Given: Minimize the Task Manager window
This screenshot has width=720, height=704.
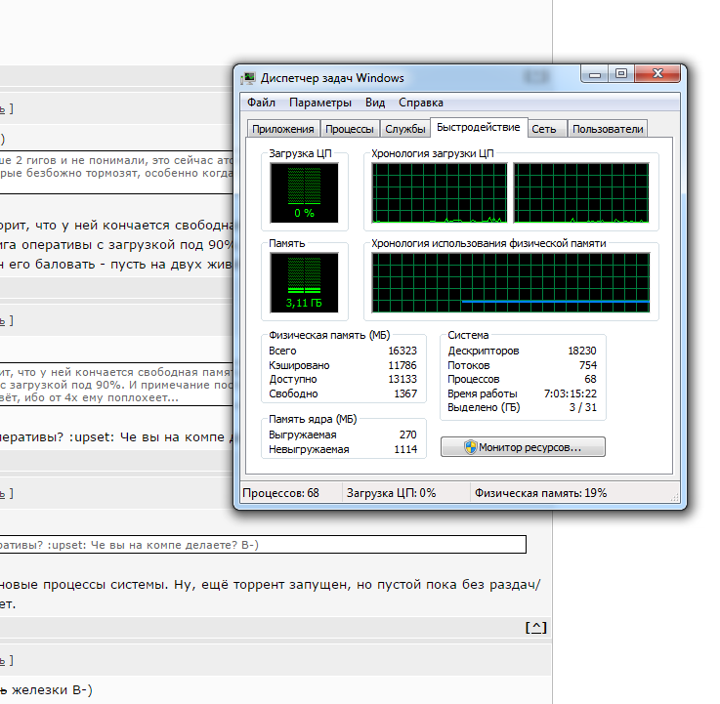Looking at the screenshot, I should tap(595, 74).
